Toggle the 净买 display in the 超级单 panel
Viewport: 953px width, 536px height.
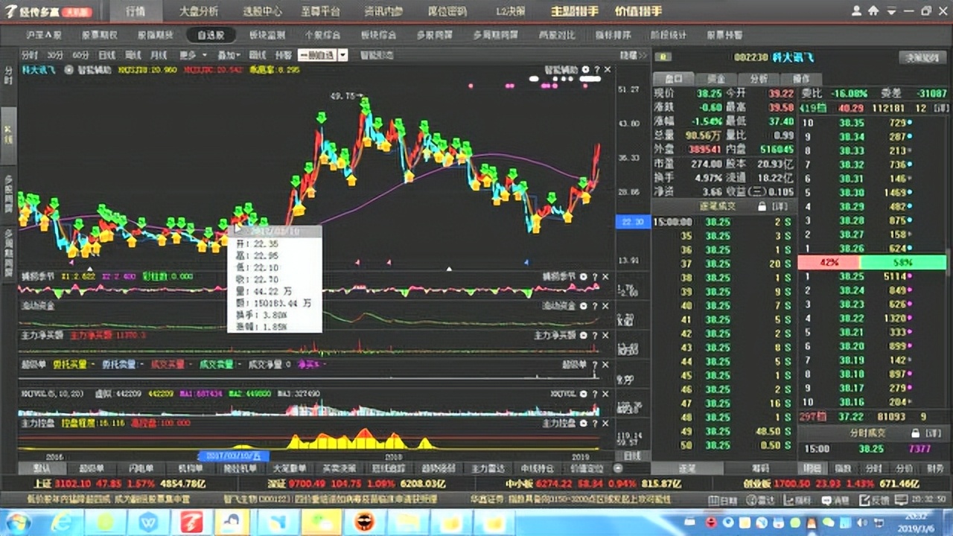coord(310,363)
